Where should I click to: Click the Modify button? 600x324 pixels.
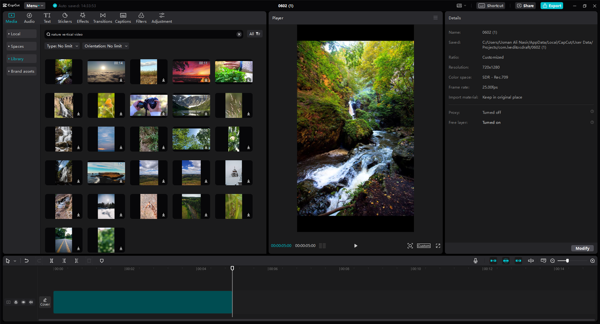point(583,248)
